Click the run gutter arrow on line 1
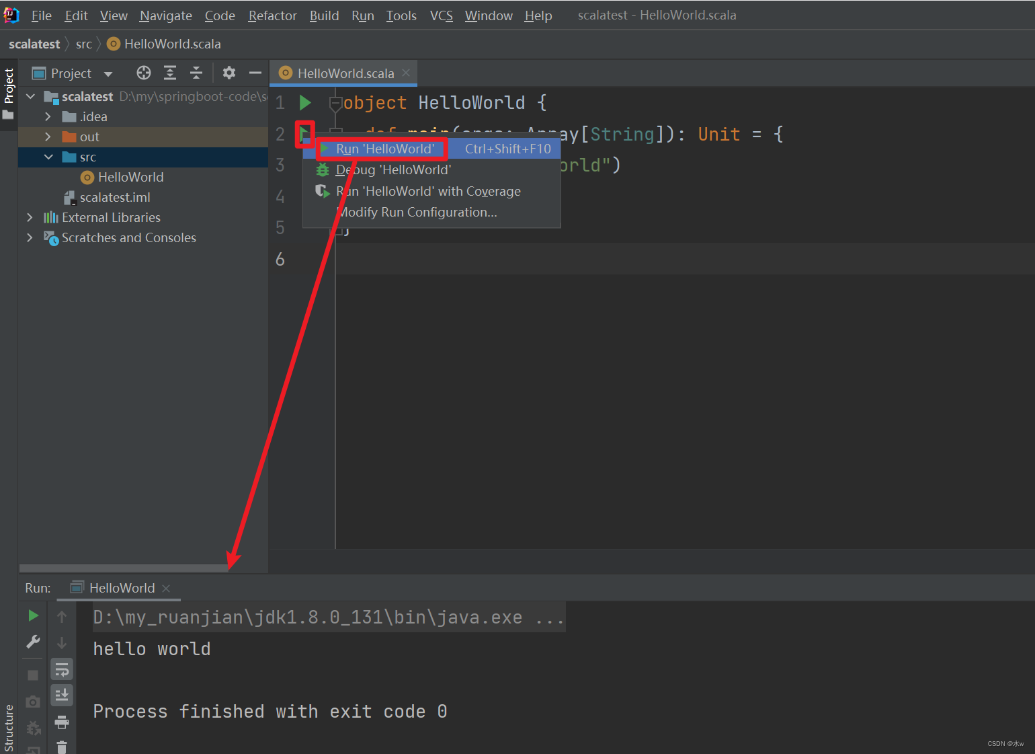Image resolution: width=1035 pixels, height=754 pixels. 305,102
